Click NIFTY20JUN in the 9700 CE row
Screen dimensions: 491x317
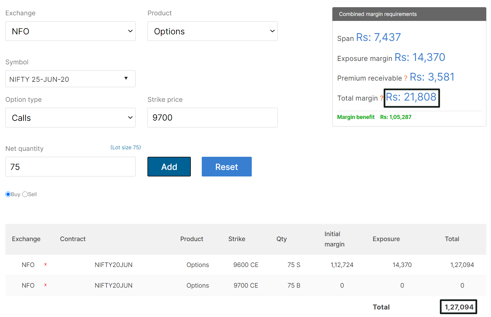coord(114,285)
